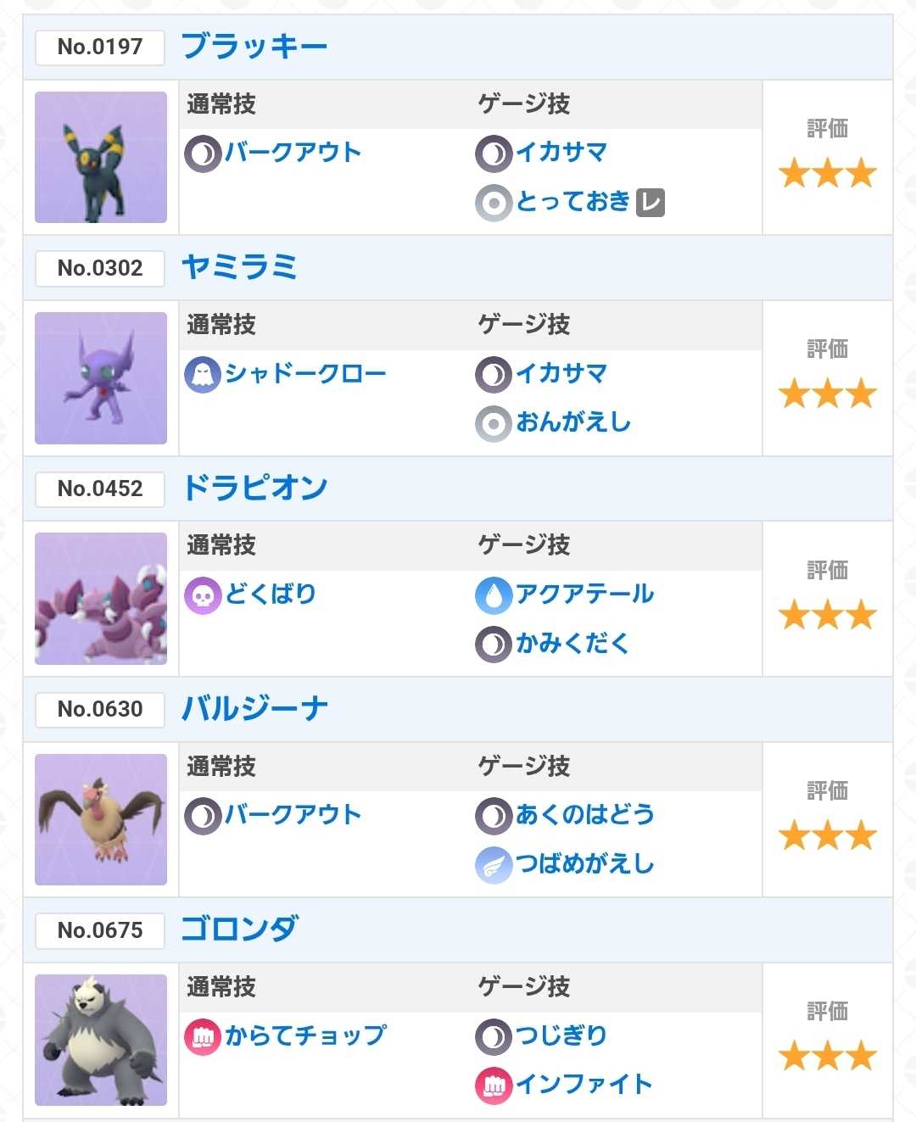Click the ghost-type icon beside シャドークロー
This screenshot has height=1122, width=916.
203,374
